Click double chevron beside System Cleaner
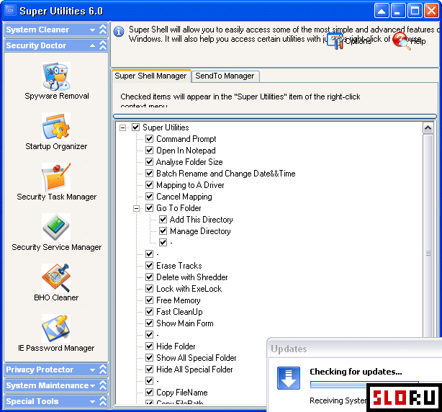The width and height of the screenshot is (442, 412). 103,30
